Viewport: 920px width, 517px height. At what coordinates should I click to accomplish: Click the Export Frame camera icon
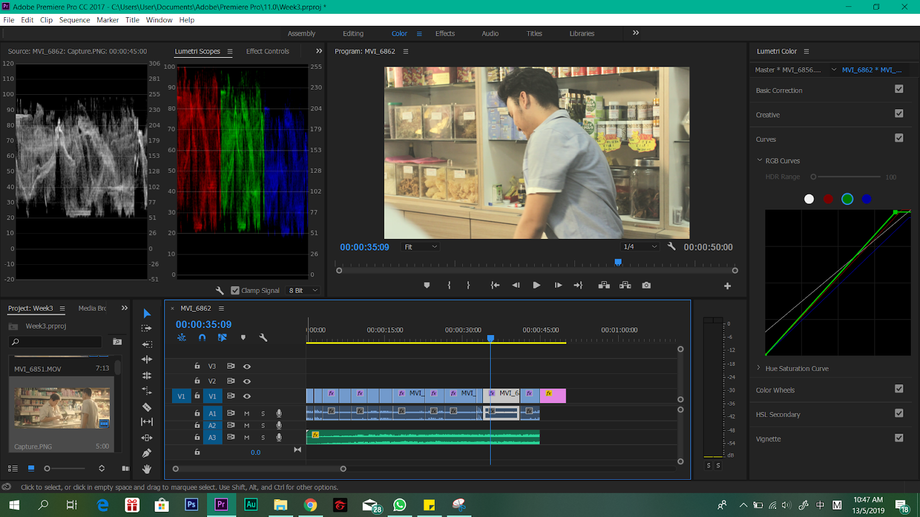646,285
